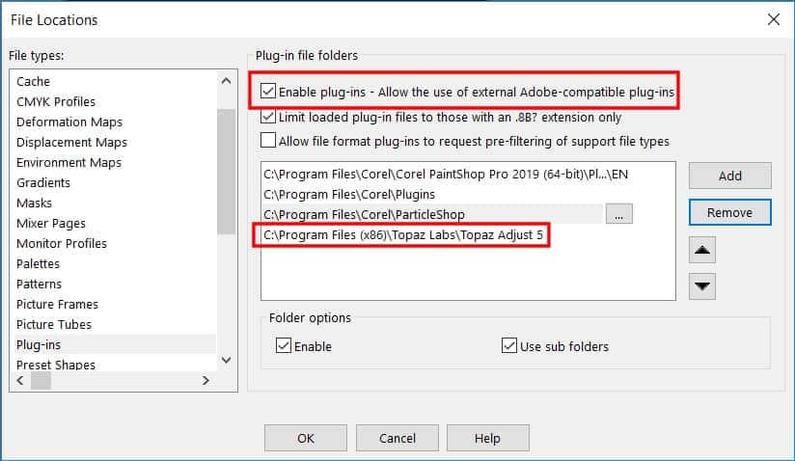
Task: Select Picture Tubes file type
Action: tap(54, 324)
